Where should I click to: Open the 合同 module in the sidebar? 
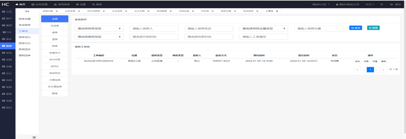(x=7, y=80)
